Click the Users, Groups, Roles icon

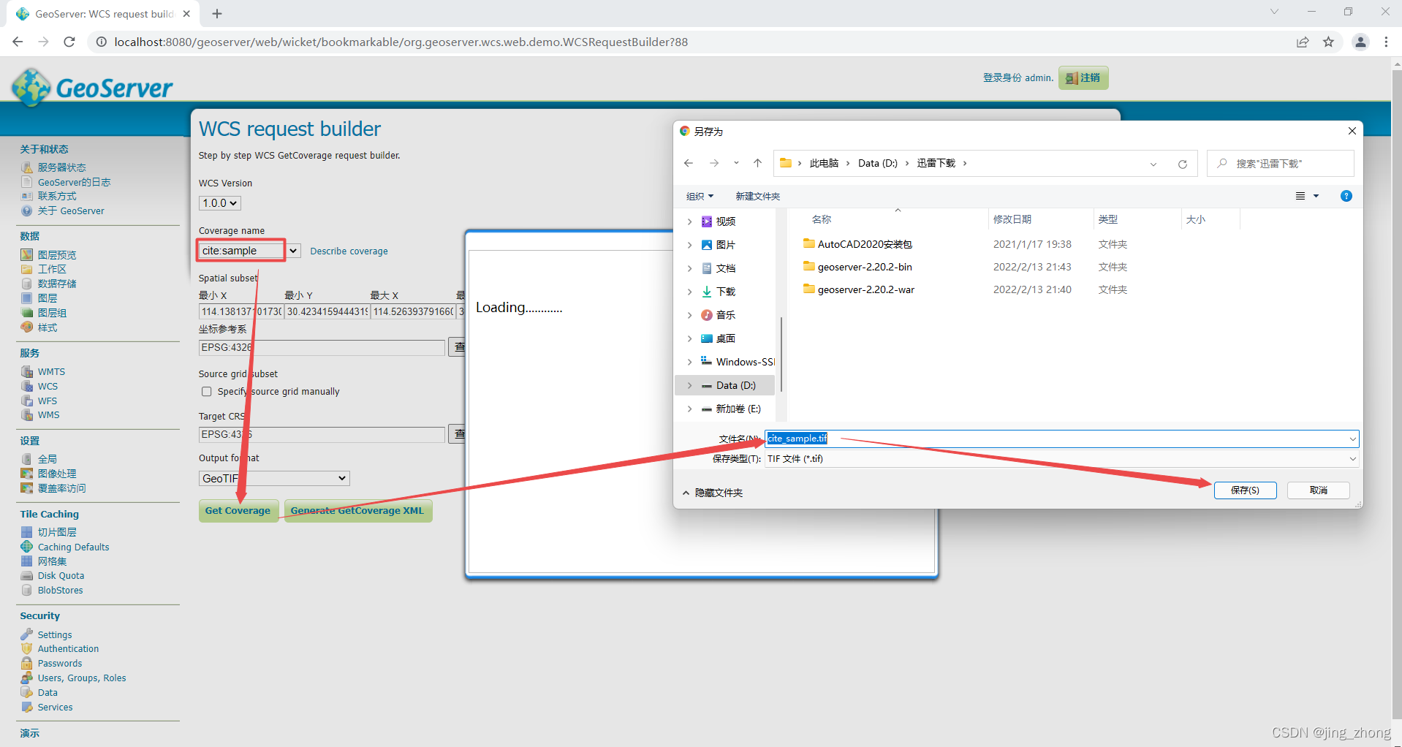click(27, 678)
